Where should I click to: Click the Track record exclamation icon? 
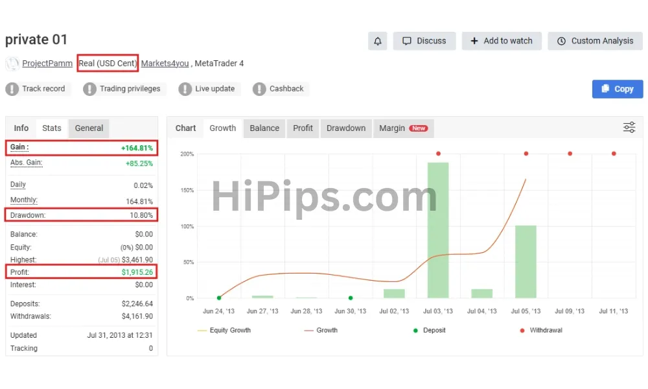pyautogui.click(x=12, y=89)
